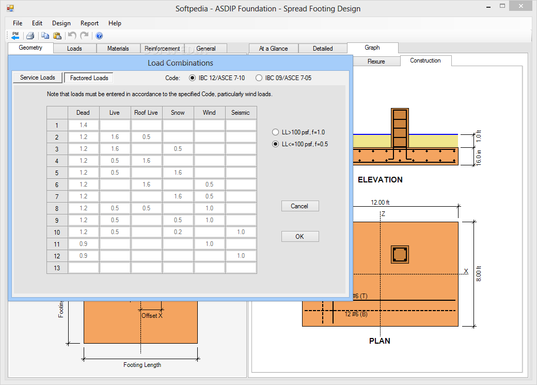Choose LL<=100 psf, f=0.5 option
This screenshot has height=385, width=537.
point(300,144)
